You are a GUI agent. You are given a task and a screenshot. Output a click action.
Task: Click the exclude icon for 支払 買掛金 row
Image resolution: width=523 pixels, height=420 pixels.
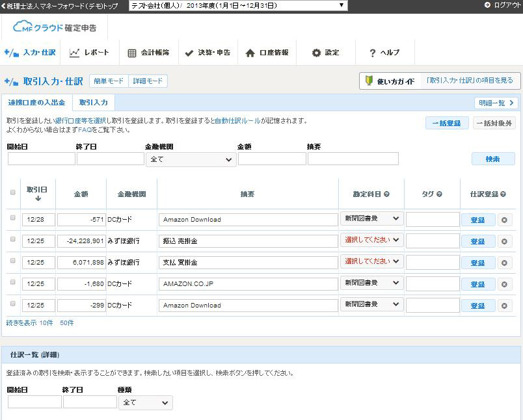(x=504, y=263)
